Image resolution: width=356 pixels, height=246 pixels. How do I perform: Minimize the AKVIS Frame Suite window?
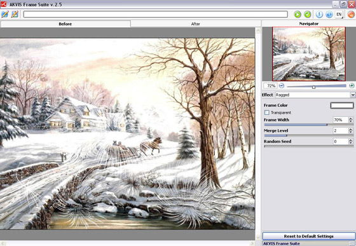click(336, 4)
